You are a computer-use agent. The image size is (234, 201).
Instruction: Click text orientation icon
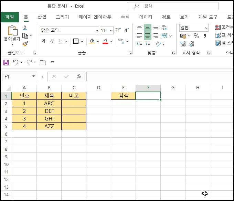158,44
